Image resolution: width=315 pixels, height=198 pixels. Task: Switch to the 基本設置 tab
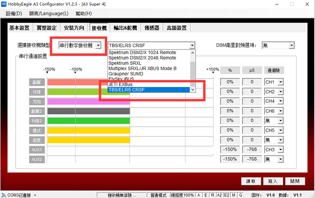tap(19, 28)
